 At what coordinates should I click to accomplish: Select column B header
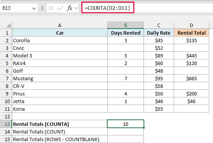coord(126,25)
